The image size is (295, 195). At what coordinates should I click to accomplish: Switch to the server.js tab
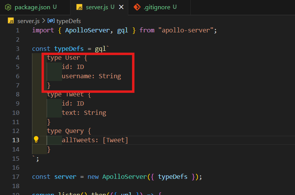tap(99, 7)
